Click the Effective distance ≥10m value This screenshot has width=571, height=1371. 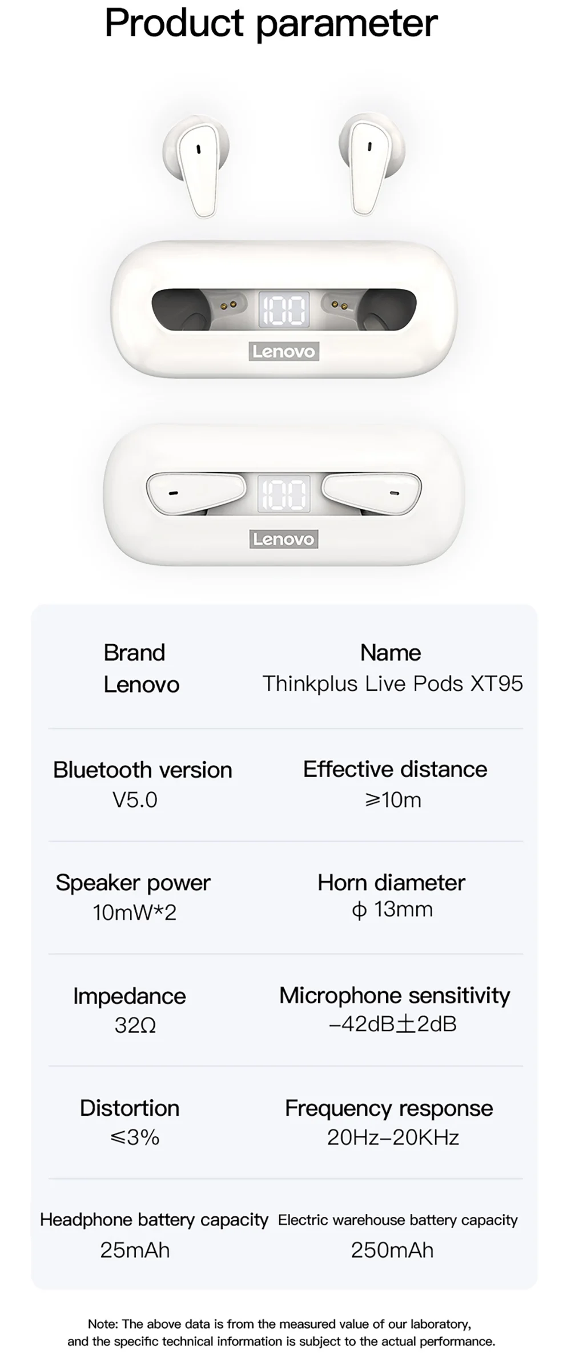[393, 800]
